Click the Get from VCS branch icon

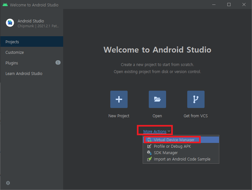196,99
